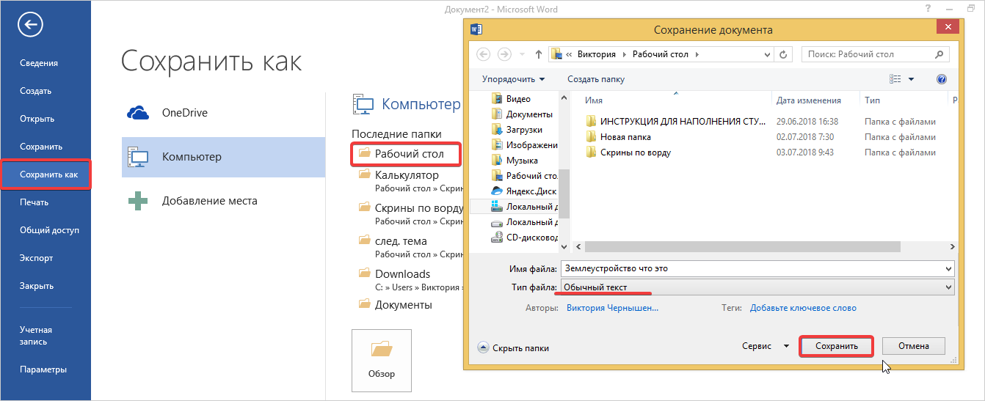
Task: Open the view options dropdown arrow
Action: [x=911, y=79]
